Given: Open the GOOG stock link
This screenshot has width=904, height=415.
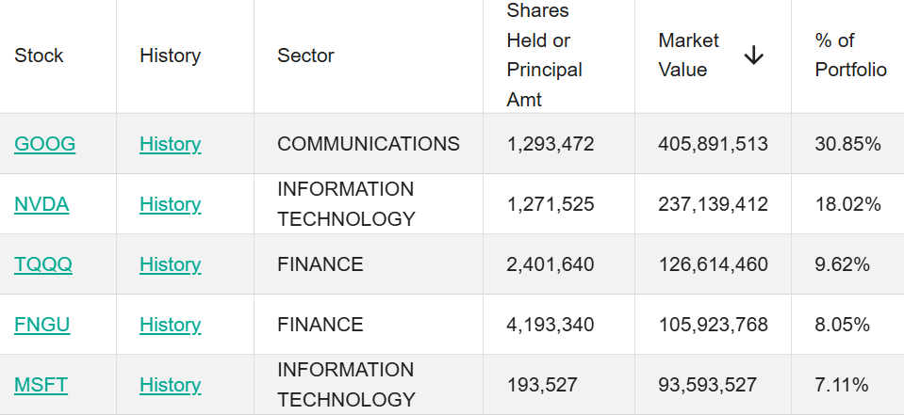Looking at the screenshot, I should [45, 144].
